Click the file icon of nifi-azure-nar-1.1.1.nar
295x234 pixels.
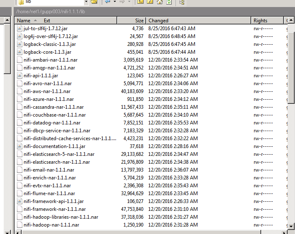19,99
